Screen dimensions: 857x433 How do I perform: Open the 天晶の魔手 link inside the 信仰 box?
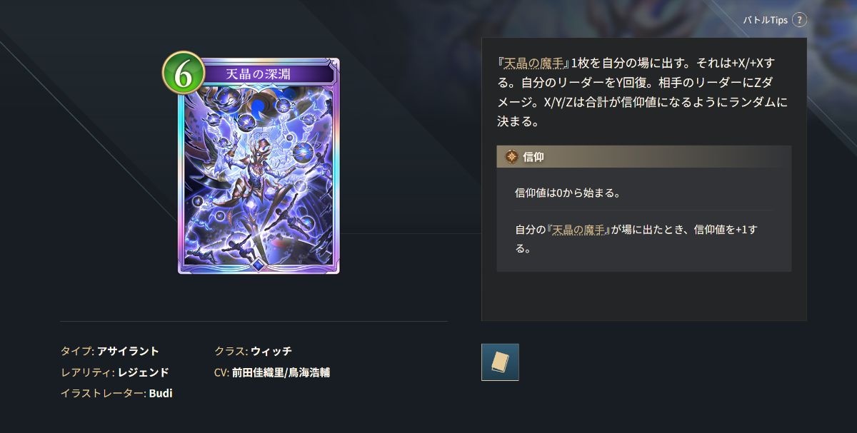click(x=578, y=230)
